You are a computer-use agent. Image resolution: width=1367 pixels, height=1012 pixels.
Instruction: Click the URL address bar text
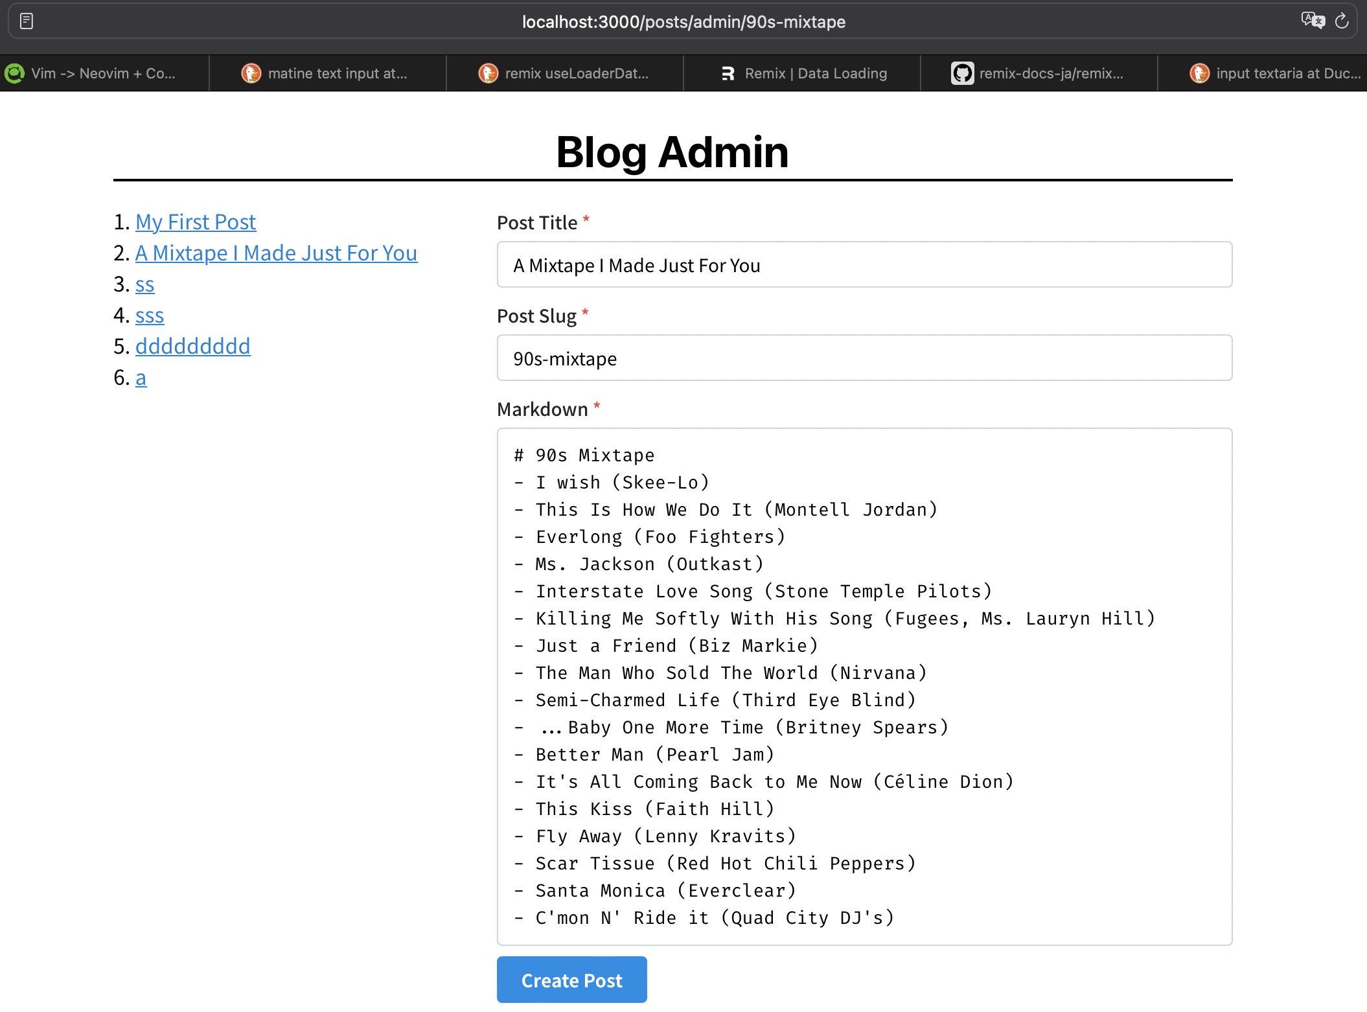point(683,22)
